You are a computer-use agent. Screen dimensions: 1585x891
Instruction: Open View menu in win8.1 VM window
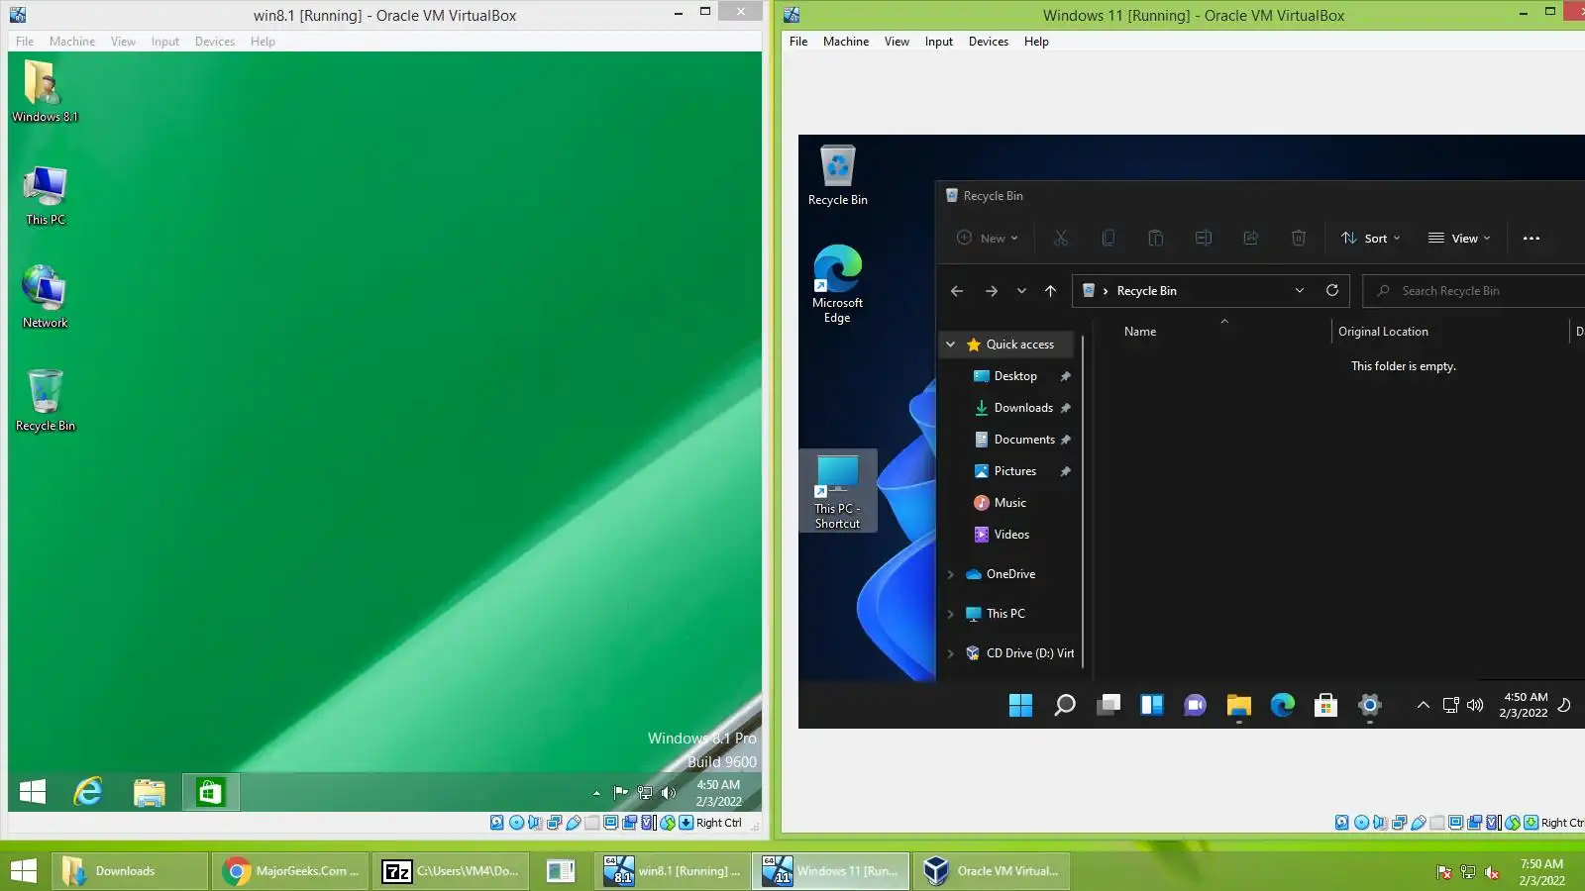[x=123, y=42]
